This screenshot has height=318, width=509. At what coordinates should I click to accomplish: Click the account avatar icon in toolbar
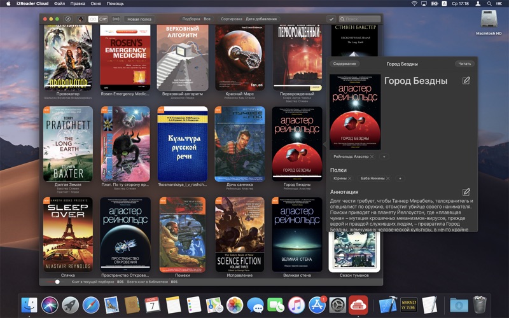tap(81, 19)
